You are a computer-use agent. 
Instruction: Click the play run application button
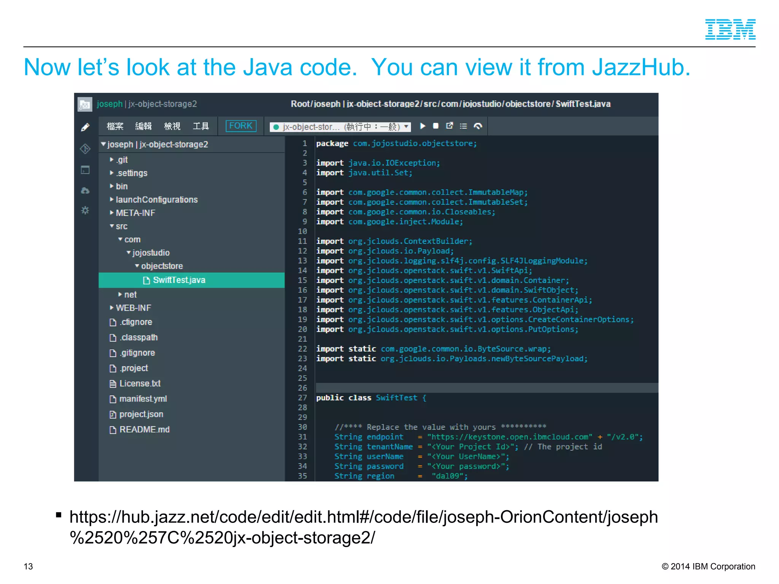(x=422, y=126)
